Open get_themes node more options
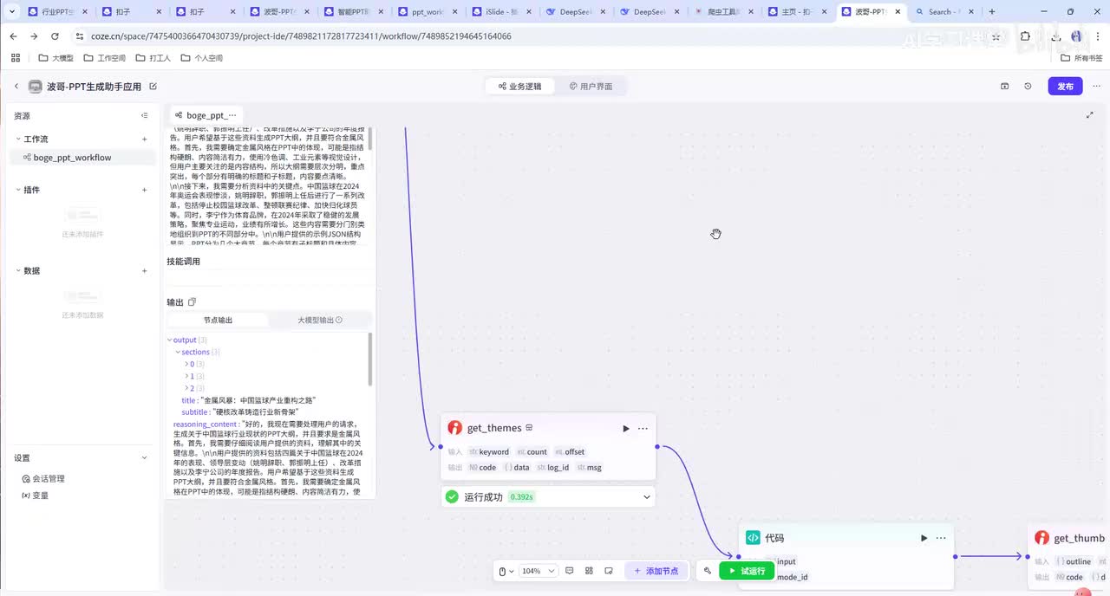Viewport: 1110px width, 596px height. [643, 428]
